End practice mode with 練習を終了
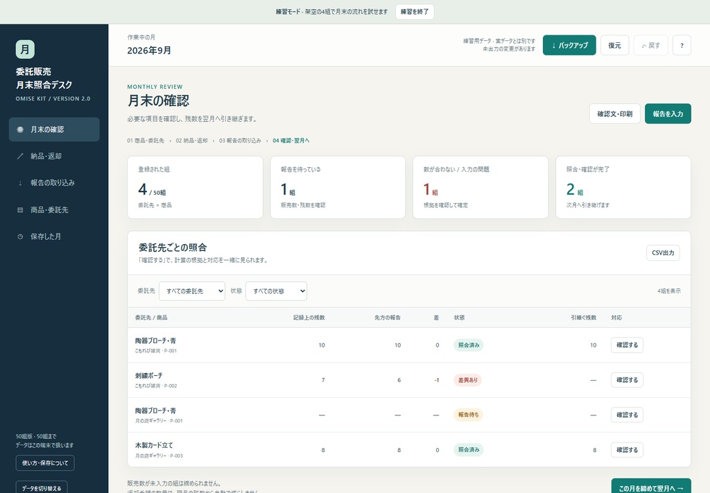 click(415, 12)
